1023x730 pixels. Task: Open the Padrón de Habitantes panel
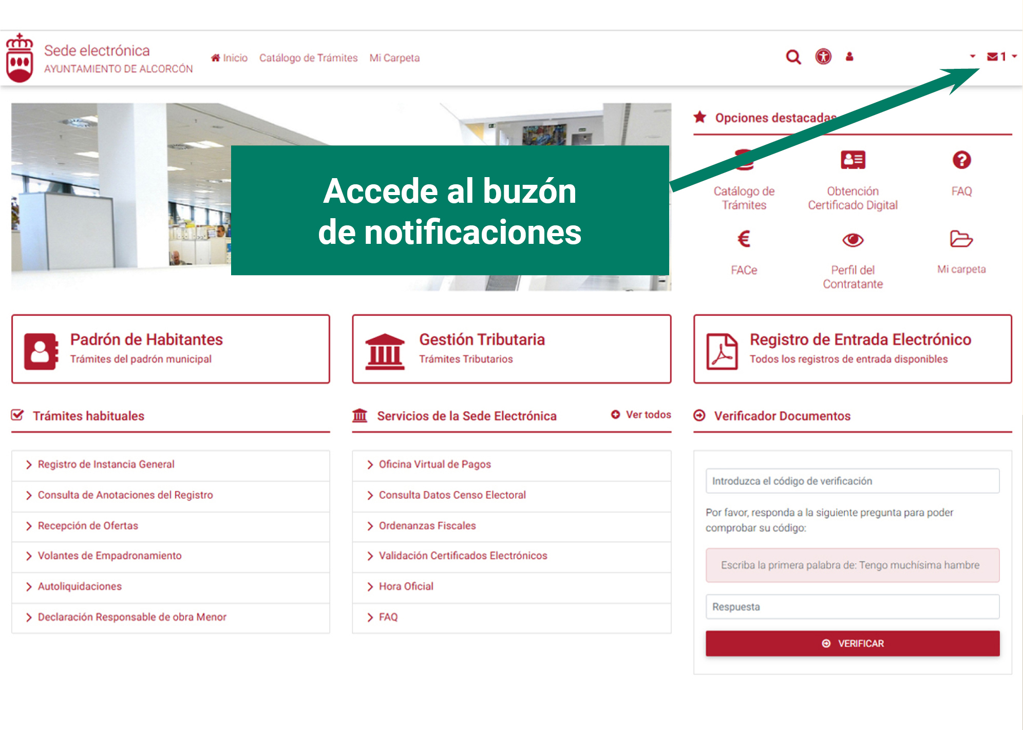(x=170, y=349)
